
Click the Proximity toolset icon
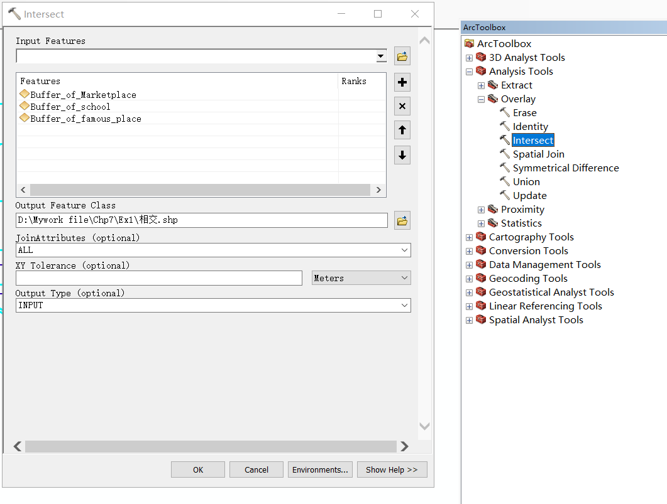point(493,209)
